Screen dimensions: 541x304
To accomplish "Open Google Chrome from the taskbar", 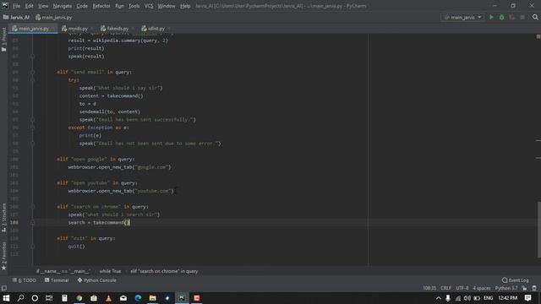I will click(x=79, y=298).
